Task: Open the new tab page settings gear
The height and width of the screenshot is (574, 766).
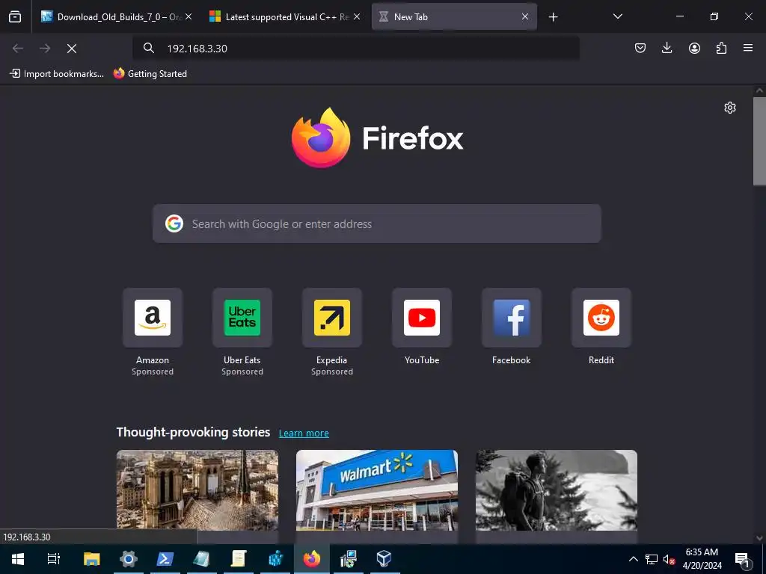Action: click(730, 108)
